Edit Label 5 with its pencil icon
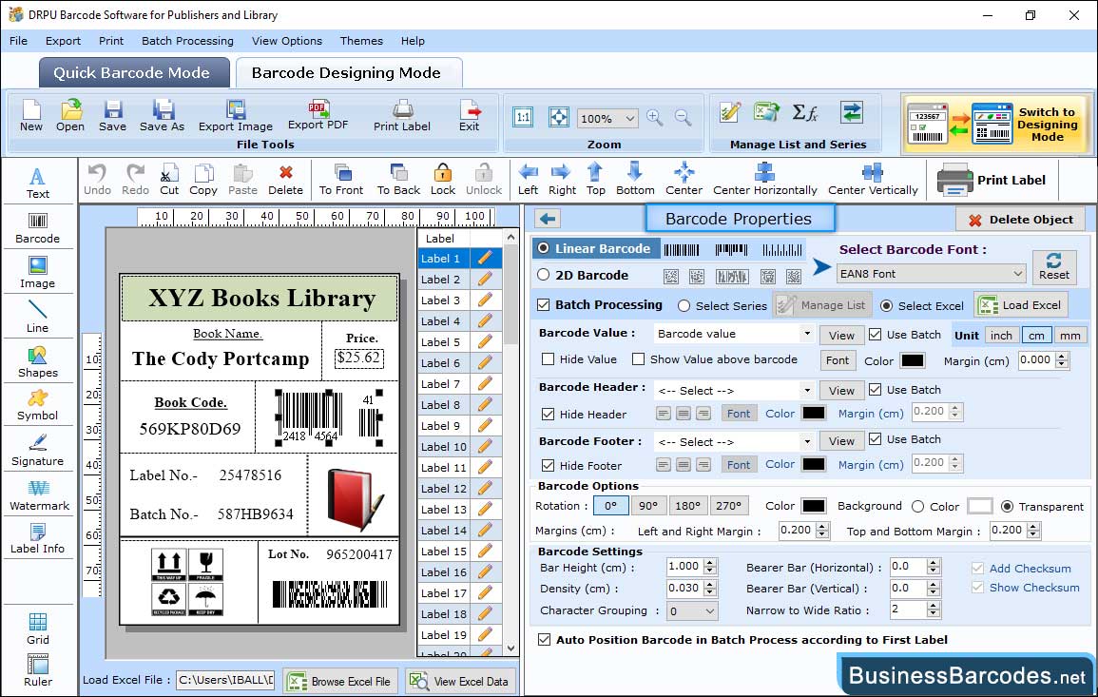 tap(485, 342)
